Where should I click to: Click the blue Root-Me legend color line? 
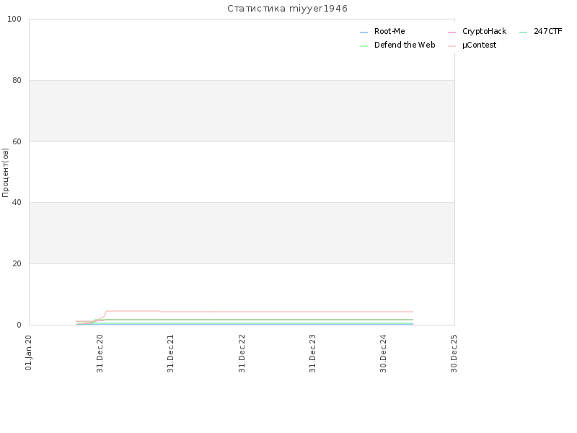pos(364,32)
